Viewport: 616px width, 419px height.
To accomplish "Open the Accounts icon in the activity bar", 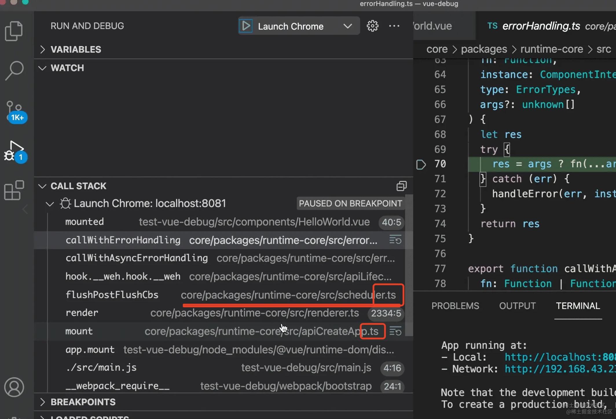I will 14,387.
